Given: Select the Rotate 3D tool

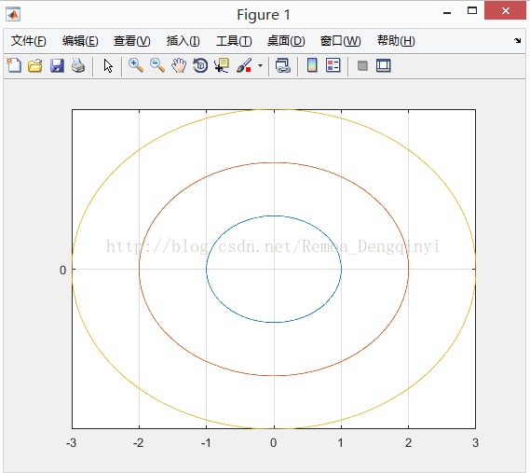Looking at the screenshot, I should pos(200,65).
